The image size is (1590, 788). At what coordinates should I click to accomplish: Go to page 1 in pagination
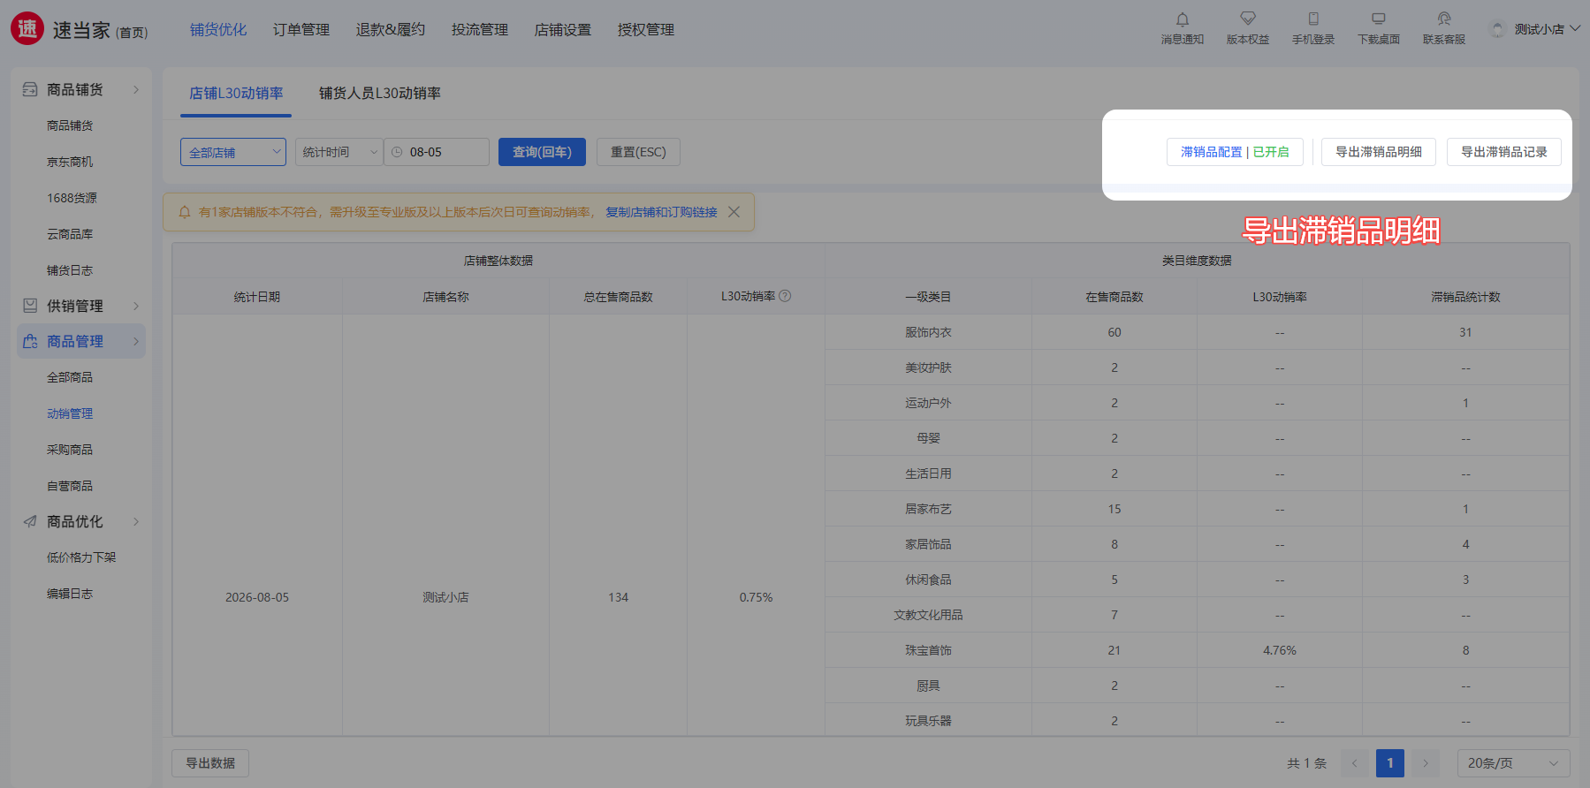click(1389, 763)
